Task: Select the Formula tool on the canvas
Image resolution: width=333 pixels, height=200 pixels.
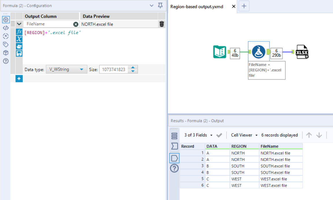Action: [x=258, y=52]
